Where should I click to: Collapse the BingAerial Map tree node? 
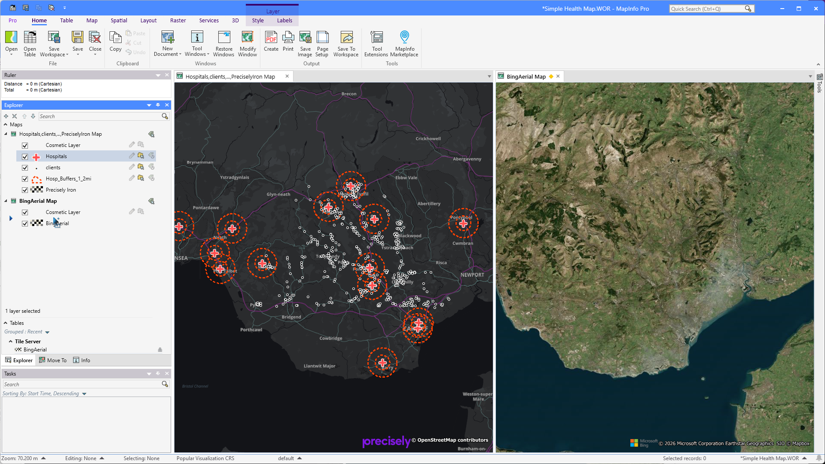click(x=6, y=201)
